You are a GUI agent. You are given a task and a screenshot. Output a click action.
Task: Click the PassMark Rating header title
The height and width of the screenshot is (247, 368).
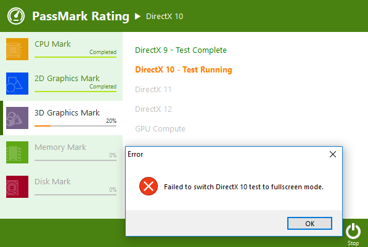point(81,16)
